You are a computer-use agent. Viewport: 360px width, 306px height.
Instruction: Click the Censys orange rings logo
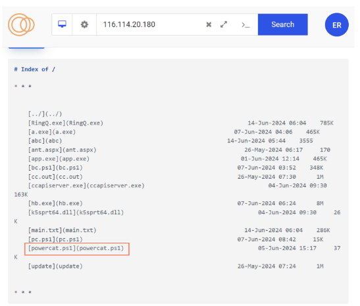[x=21, y=24]
